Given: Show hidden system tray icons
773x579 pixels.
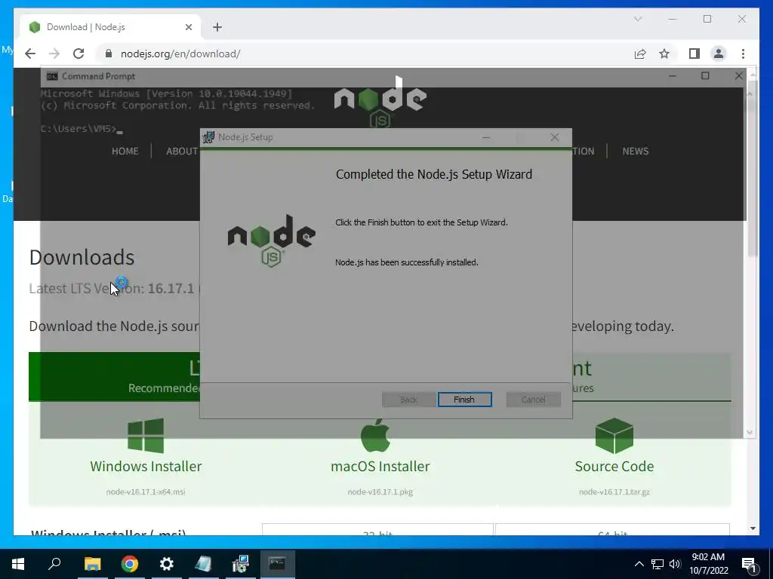Looking at the screenshot, I should tap(639, 564).
